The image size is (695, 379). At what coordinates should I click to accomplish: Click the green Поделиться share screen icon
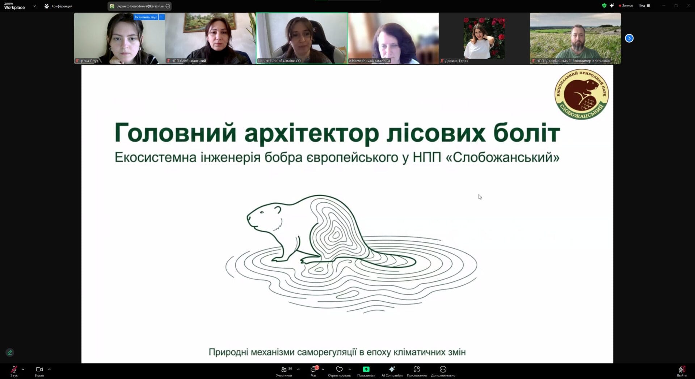(x=366, y=369)
